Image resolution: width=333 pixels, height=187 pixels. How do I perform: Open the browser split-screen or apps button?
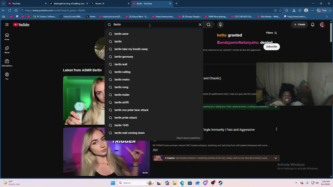[275, 10]
